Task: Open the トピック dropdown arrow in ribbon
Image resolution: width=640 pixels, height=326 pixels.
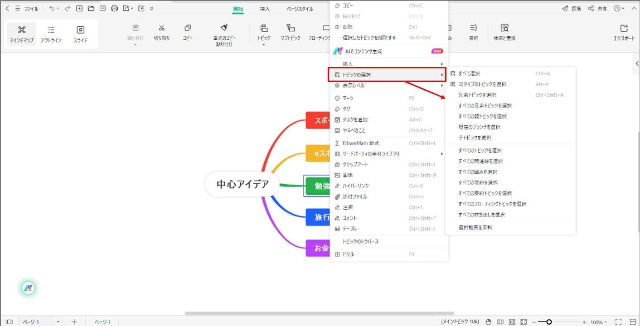Action: pos(264,44)
